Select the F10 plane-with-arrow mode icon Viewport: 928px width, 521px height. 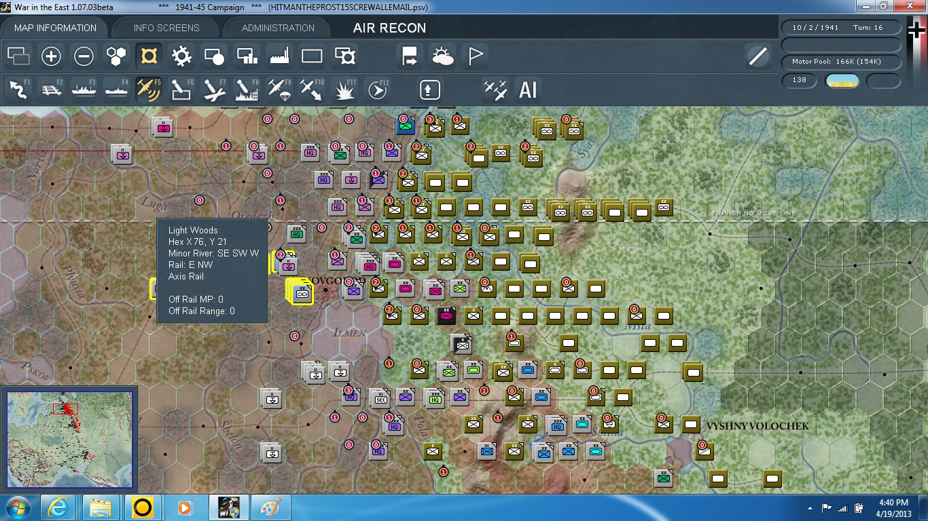(312, 89)
